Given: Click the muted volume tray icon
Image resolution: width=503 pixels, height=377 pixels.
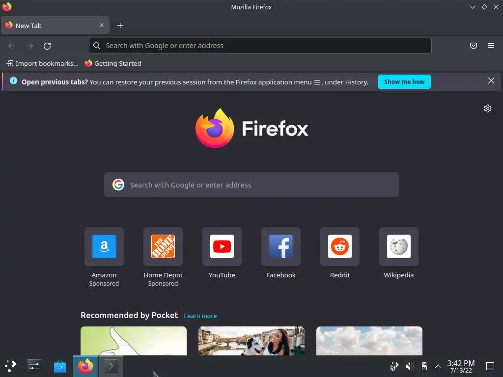Looking at the screenshot, I should click(409, 366).
